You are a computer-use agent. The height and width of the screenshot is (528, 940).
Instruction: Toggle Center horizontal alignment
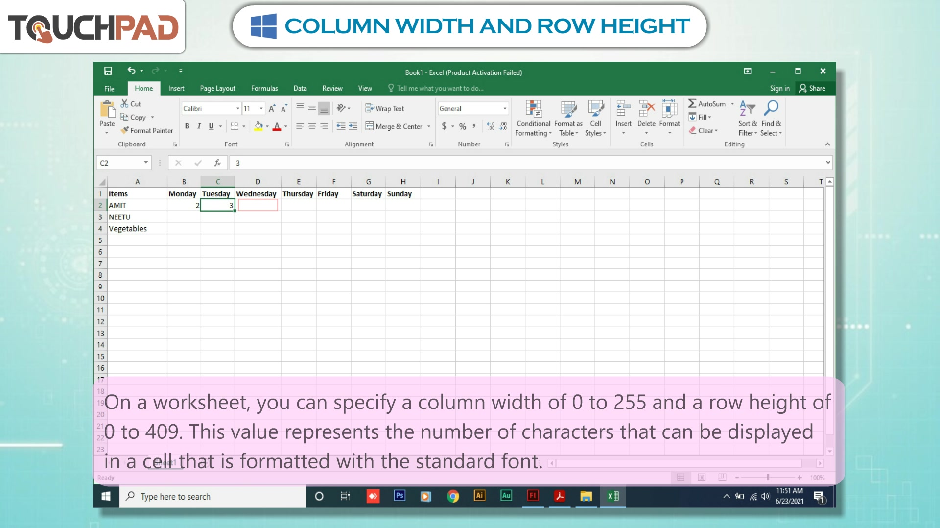[312, 126]
